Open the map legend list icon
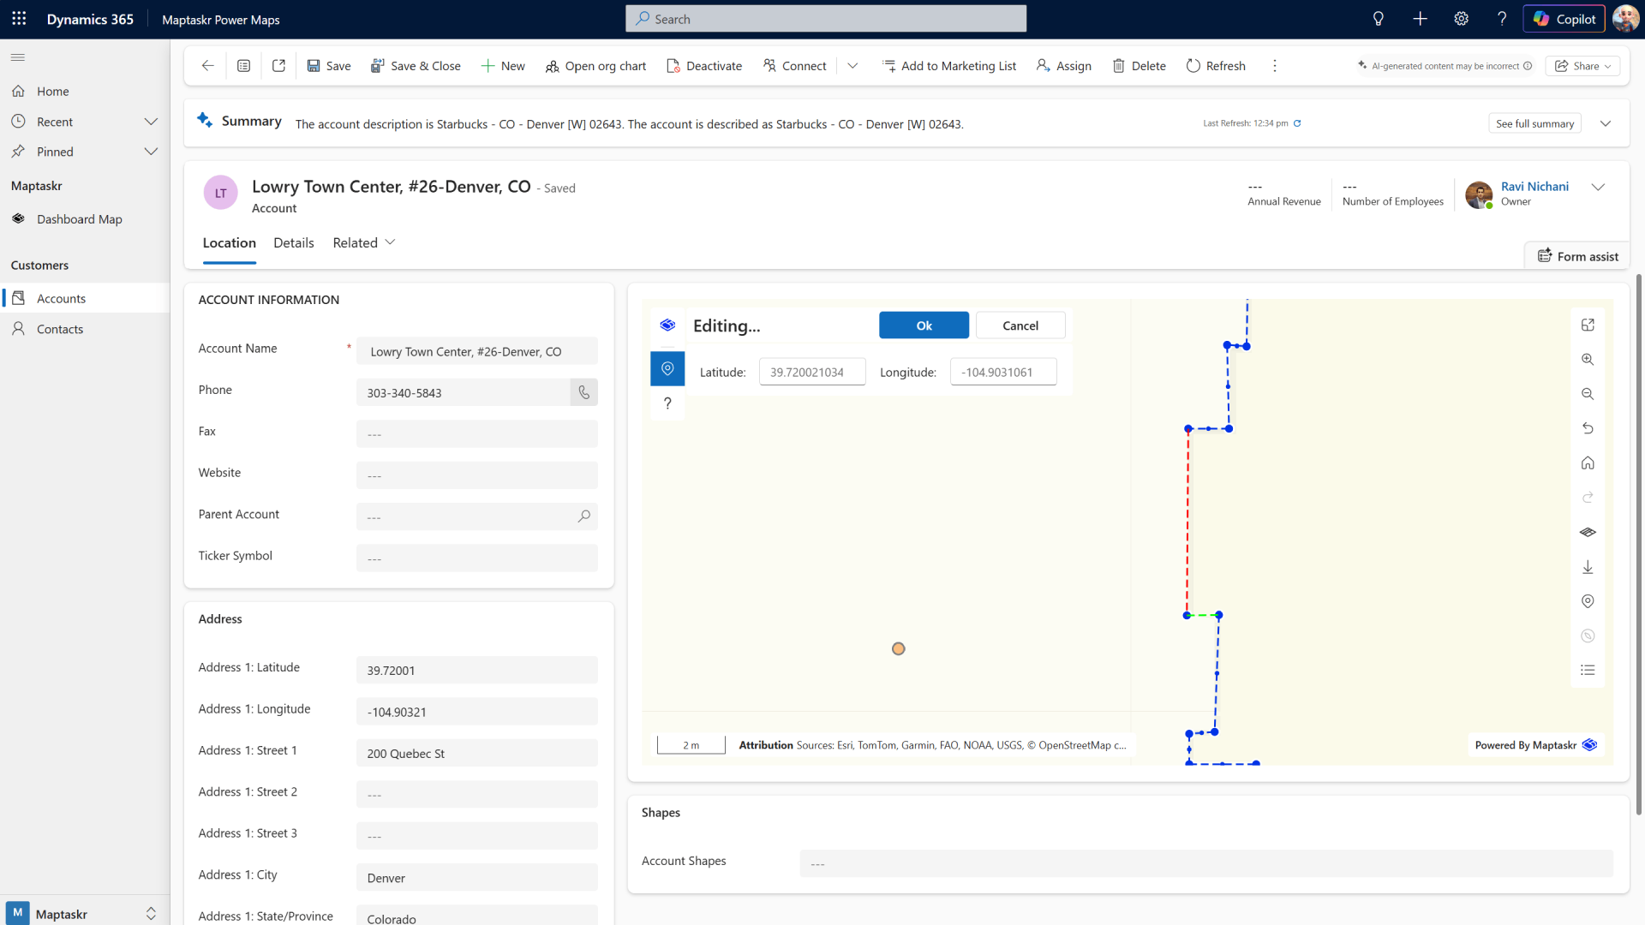Image resolution: width=1645 pixels, height=925 pixels. [x=1588, y=671]
